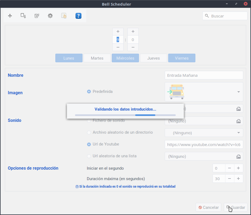The height and width of the screenshot is (215, 251).
Task: Click the file browse icon for Fichero de sonido
Action: pos(238,121)
